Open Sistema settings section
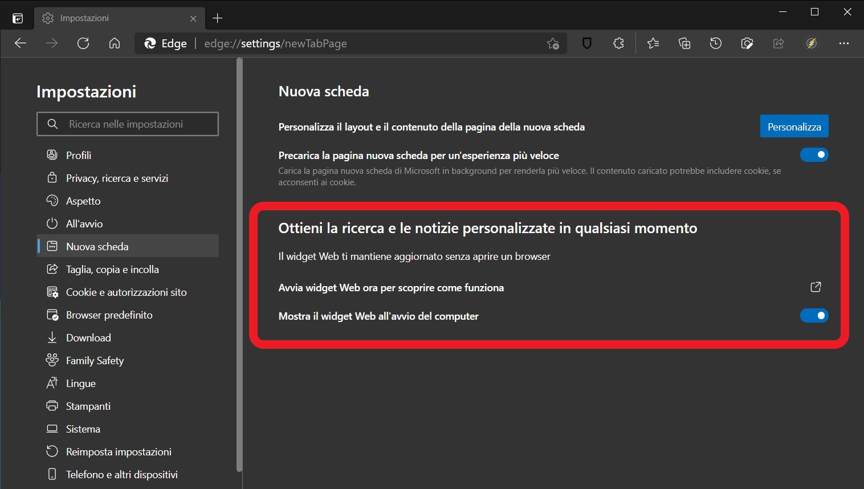 (128, 429)
